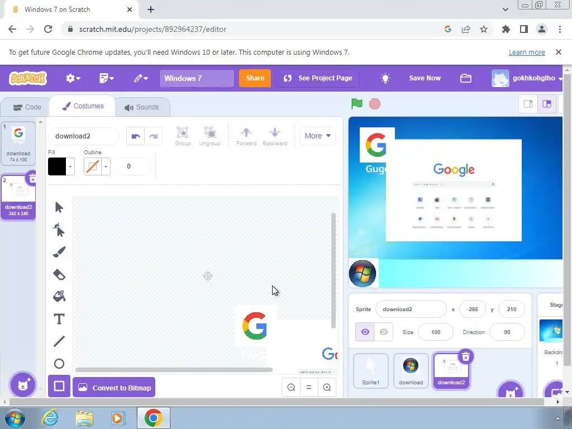Click the orange Share button
The width and height of the screenshot is (572, 429).
tap(255, 78)
